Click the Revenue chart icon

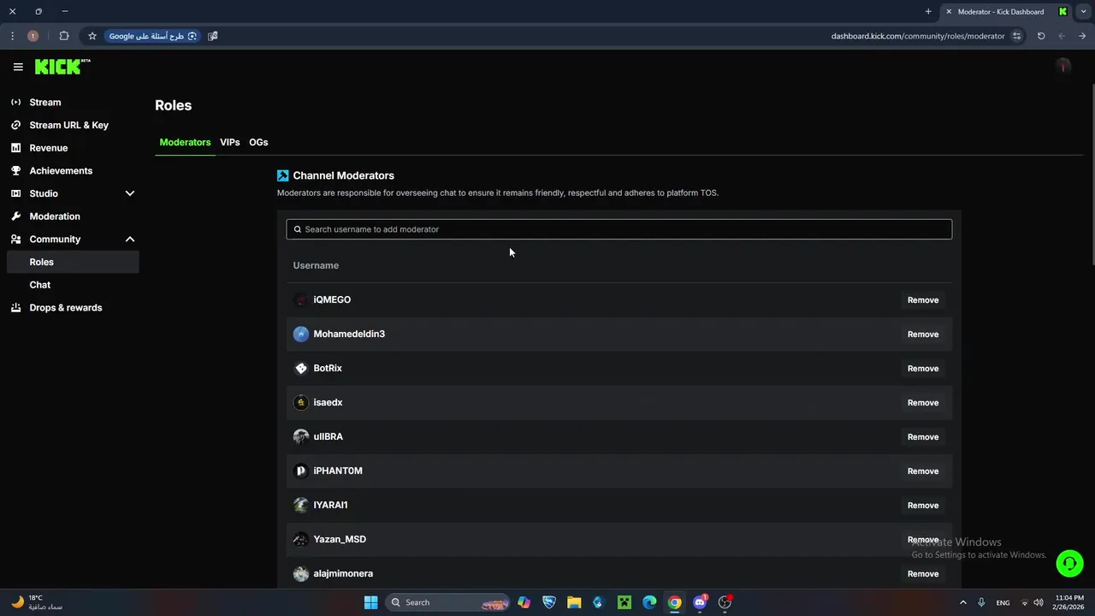[15, 148]
